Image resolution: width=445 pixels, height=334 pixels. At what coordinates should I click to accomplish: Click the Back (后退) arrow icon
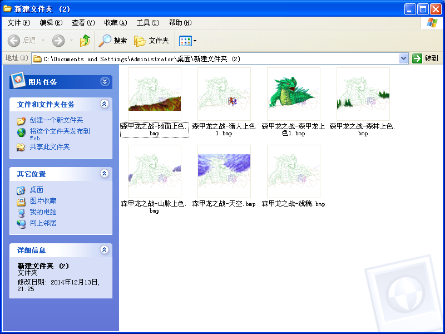13,41
